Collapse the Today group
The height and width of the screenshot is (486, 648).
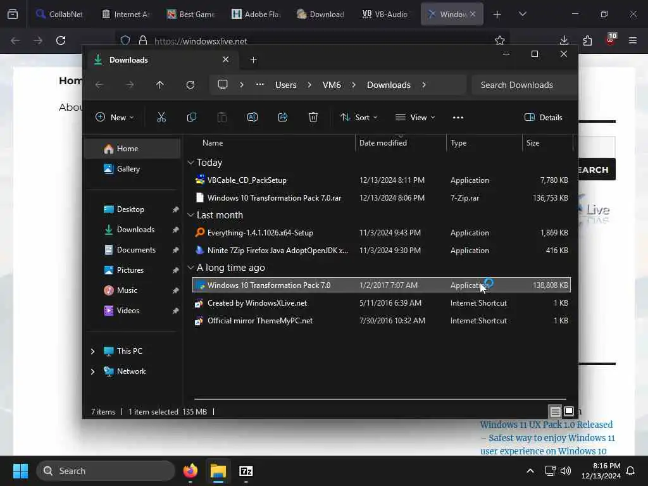pyautogui.click(x=190, y=163)
